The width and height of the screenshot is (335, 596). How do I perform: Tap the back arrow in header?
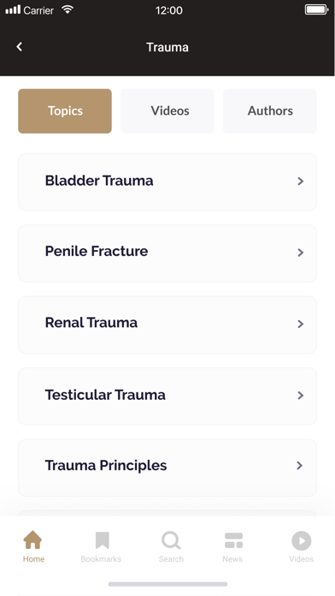20,47
